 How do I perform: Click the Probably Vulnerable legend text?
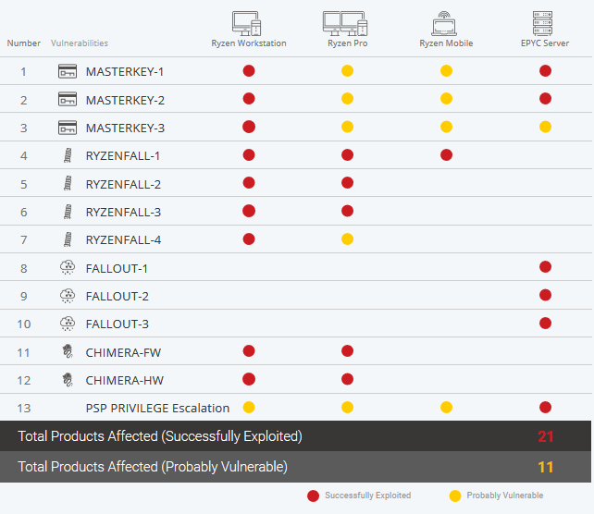point(504,496)
